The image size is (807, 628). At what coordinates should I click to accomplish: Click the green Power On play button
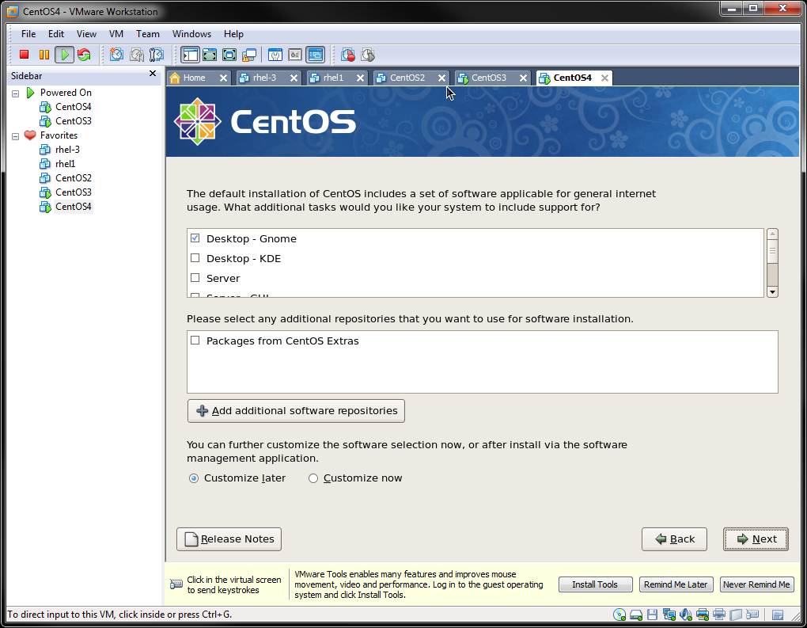[x=64, y=55]
